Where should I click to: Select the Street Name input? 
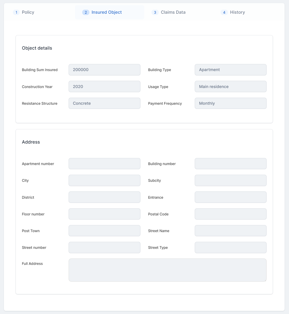230,231
